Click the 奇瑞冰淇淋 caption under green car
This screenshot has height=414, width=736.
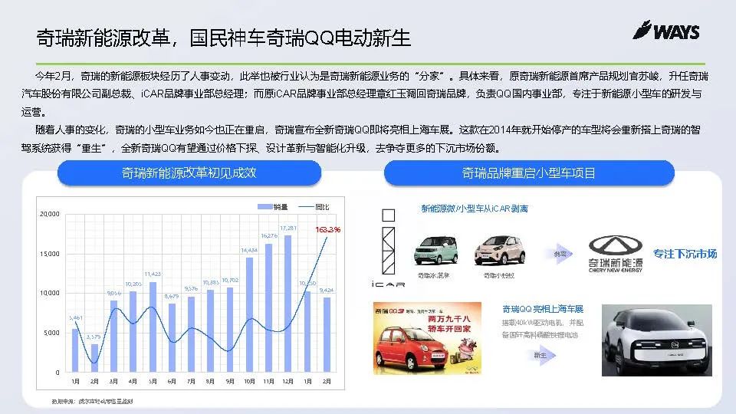tap(433, 275)
